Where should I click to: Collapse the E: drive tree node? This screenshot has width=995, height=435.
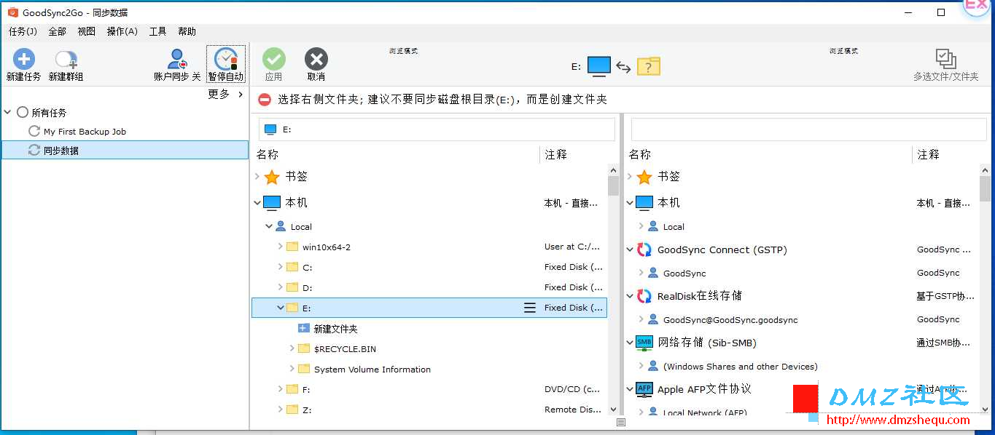coord(281,308)
